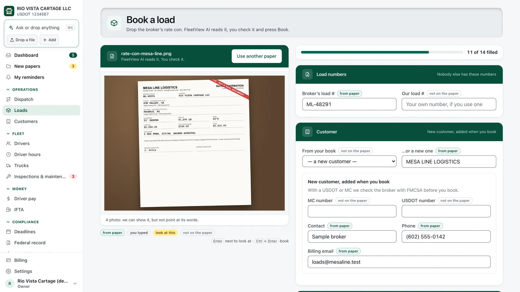This screenshot has height=292, width=520.
Task: Click the Dispatch route icon
Action: click(x=8, y=99)
